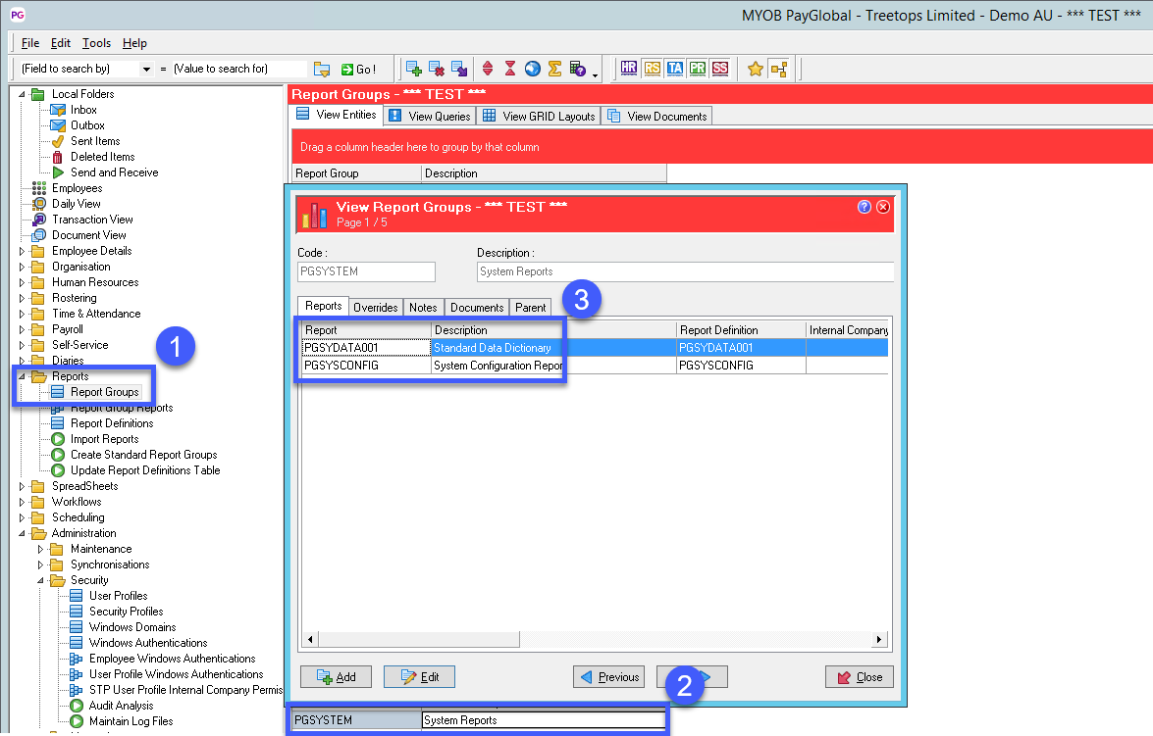1153x736 pixels.
Task: Click the TA time attendance icon
Action: coord(675,69)
